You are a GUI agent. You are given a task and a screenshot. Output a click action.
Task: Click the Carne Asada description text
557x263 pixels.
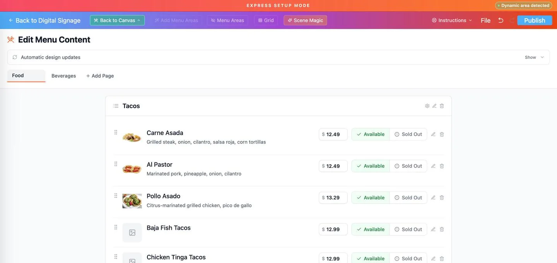[x=206, y=142]
